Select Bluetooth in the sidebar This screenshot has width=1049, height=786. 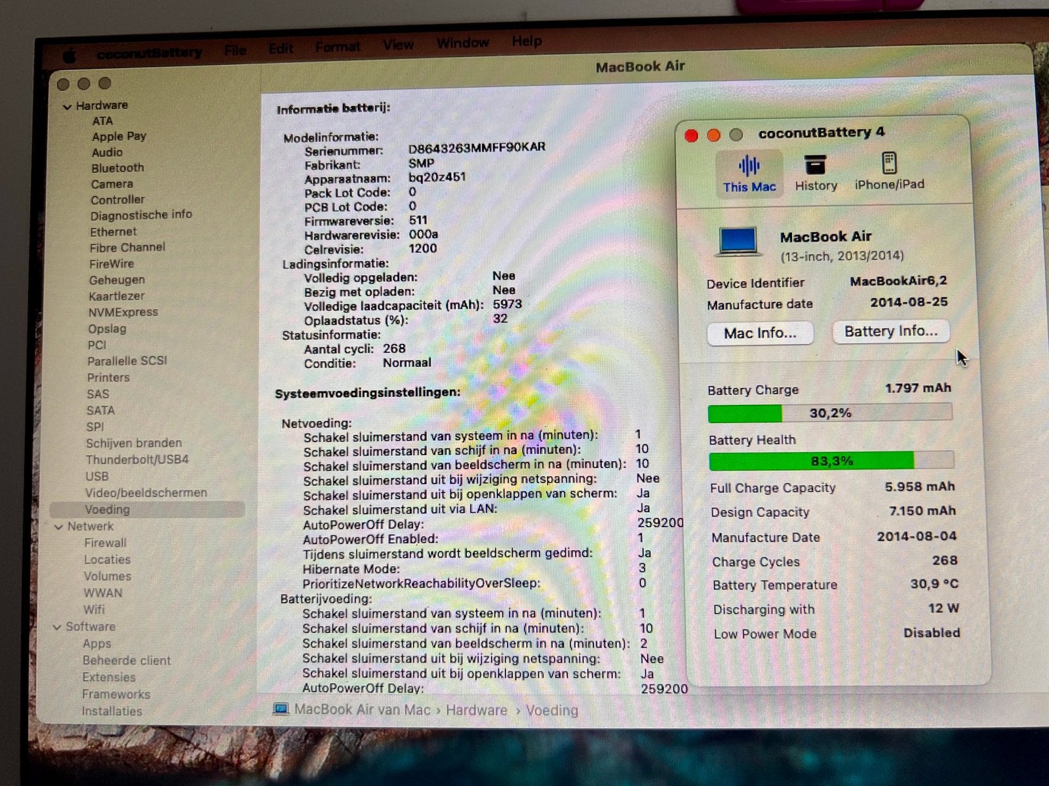(x=117, y=168)
